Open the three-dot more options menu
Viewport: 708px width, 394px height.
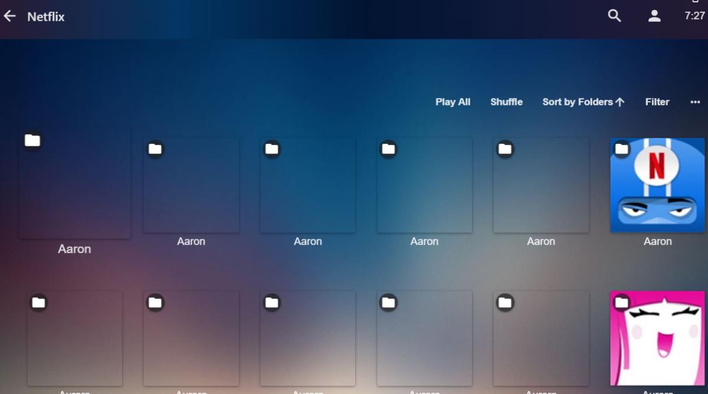coord(695,102)
